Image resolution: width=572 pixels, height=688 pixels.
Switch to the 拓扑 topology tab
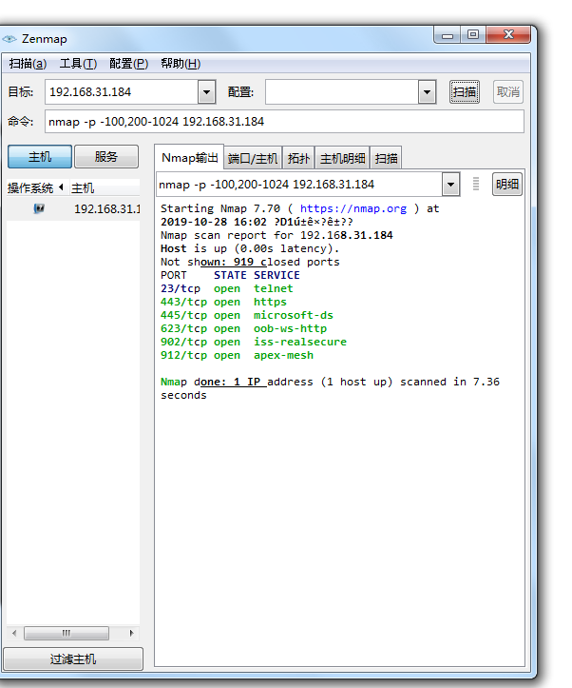298,158
